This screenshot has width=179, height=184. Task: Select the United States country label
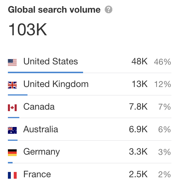[51, 61]
